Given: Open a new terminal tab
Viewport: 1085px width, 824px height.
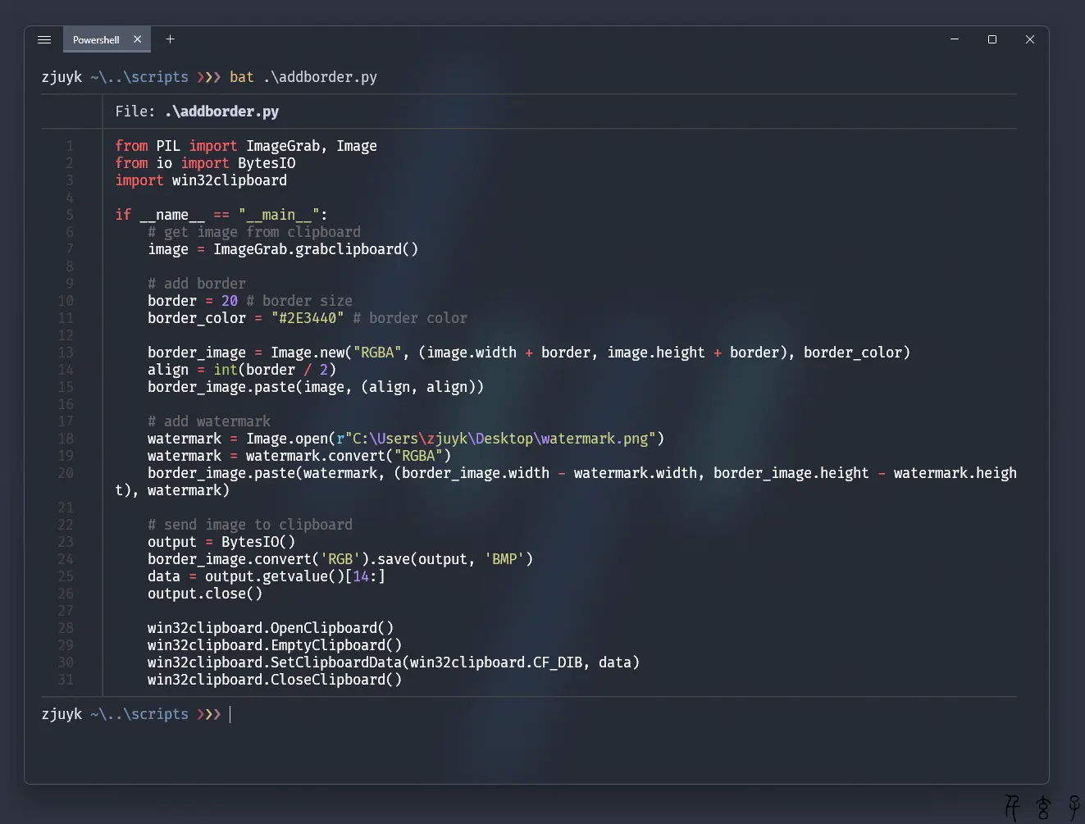Looking at the screenshot, I should coord(170,39).
